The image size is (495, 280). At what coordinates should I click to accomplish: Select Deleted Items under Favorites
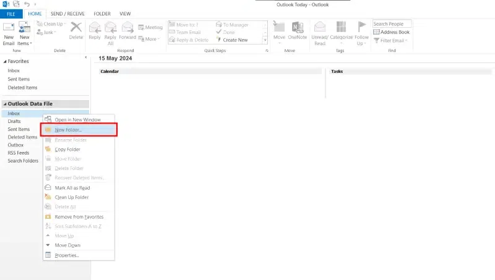(x=22, y=88)
